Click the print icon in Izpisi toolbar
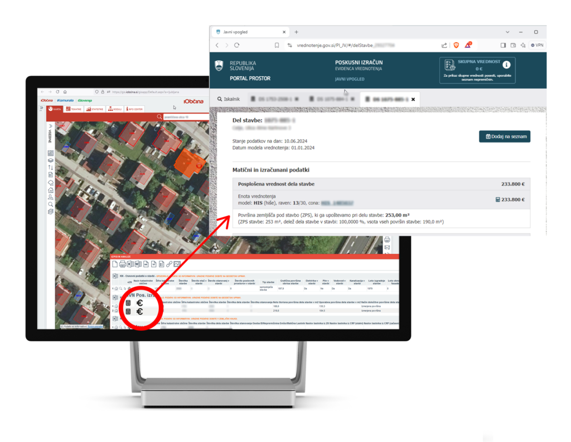This screenshot has height=442, width=571. [x=122, y=264]
